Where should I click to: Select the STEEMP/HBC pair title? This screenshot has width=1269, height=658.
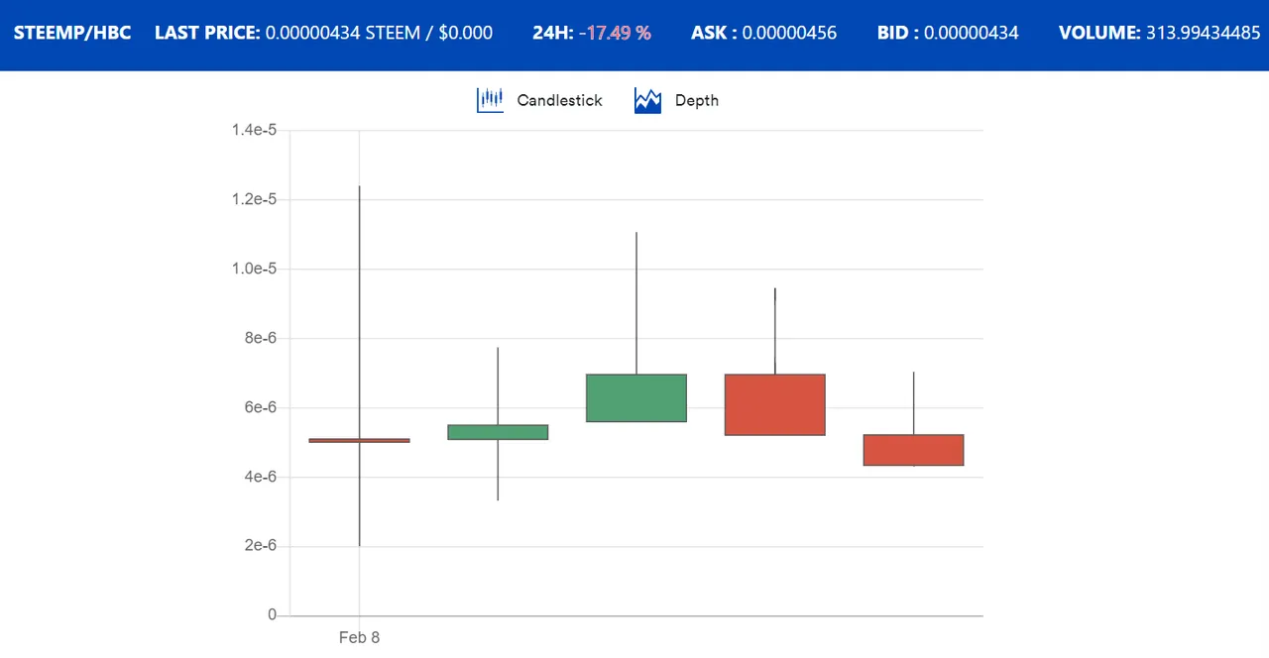coord(72,33)
